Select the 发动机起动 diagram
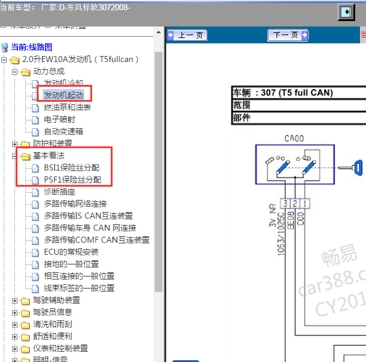Image resolution: width=366 pixels, height=362 pixels. tap(63, 95)
